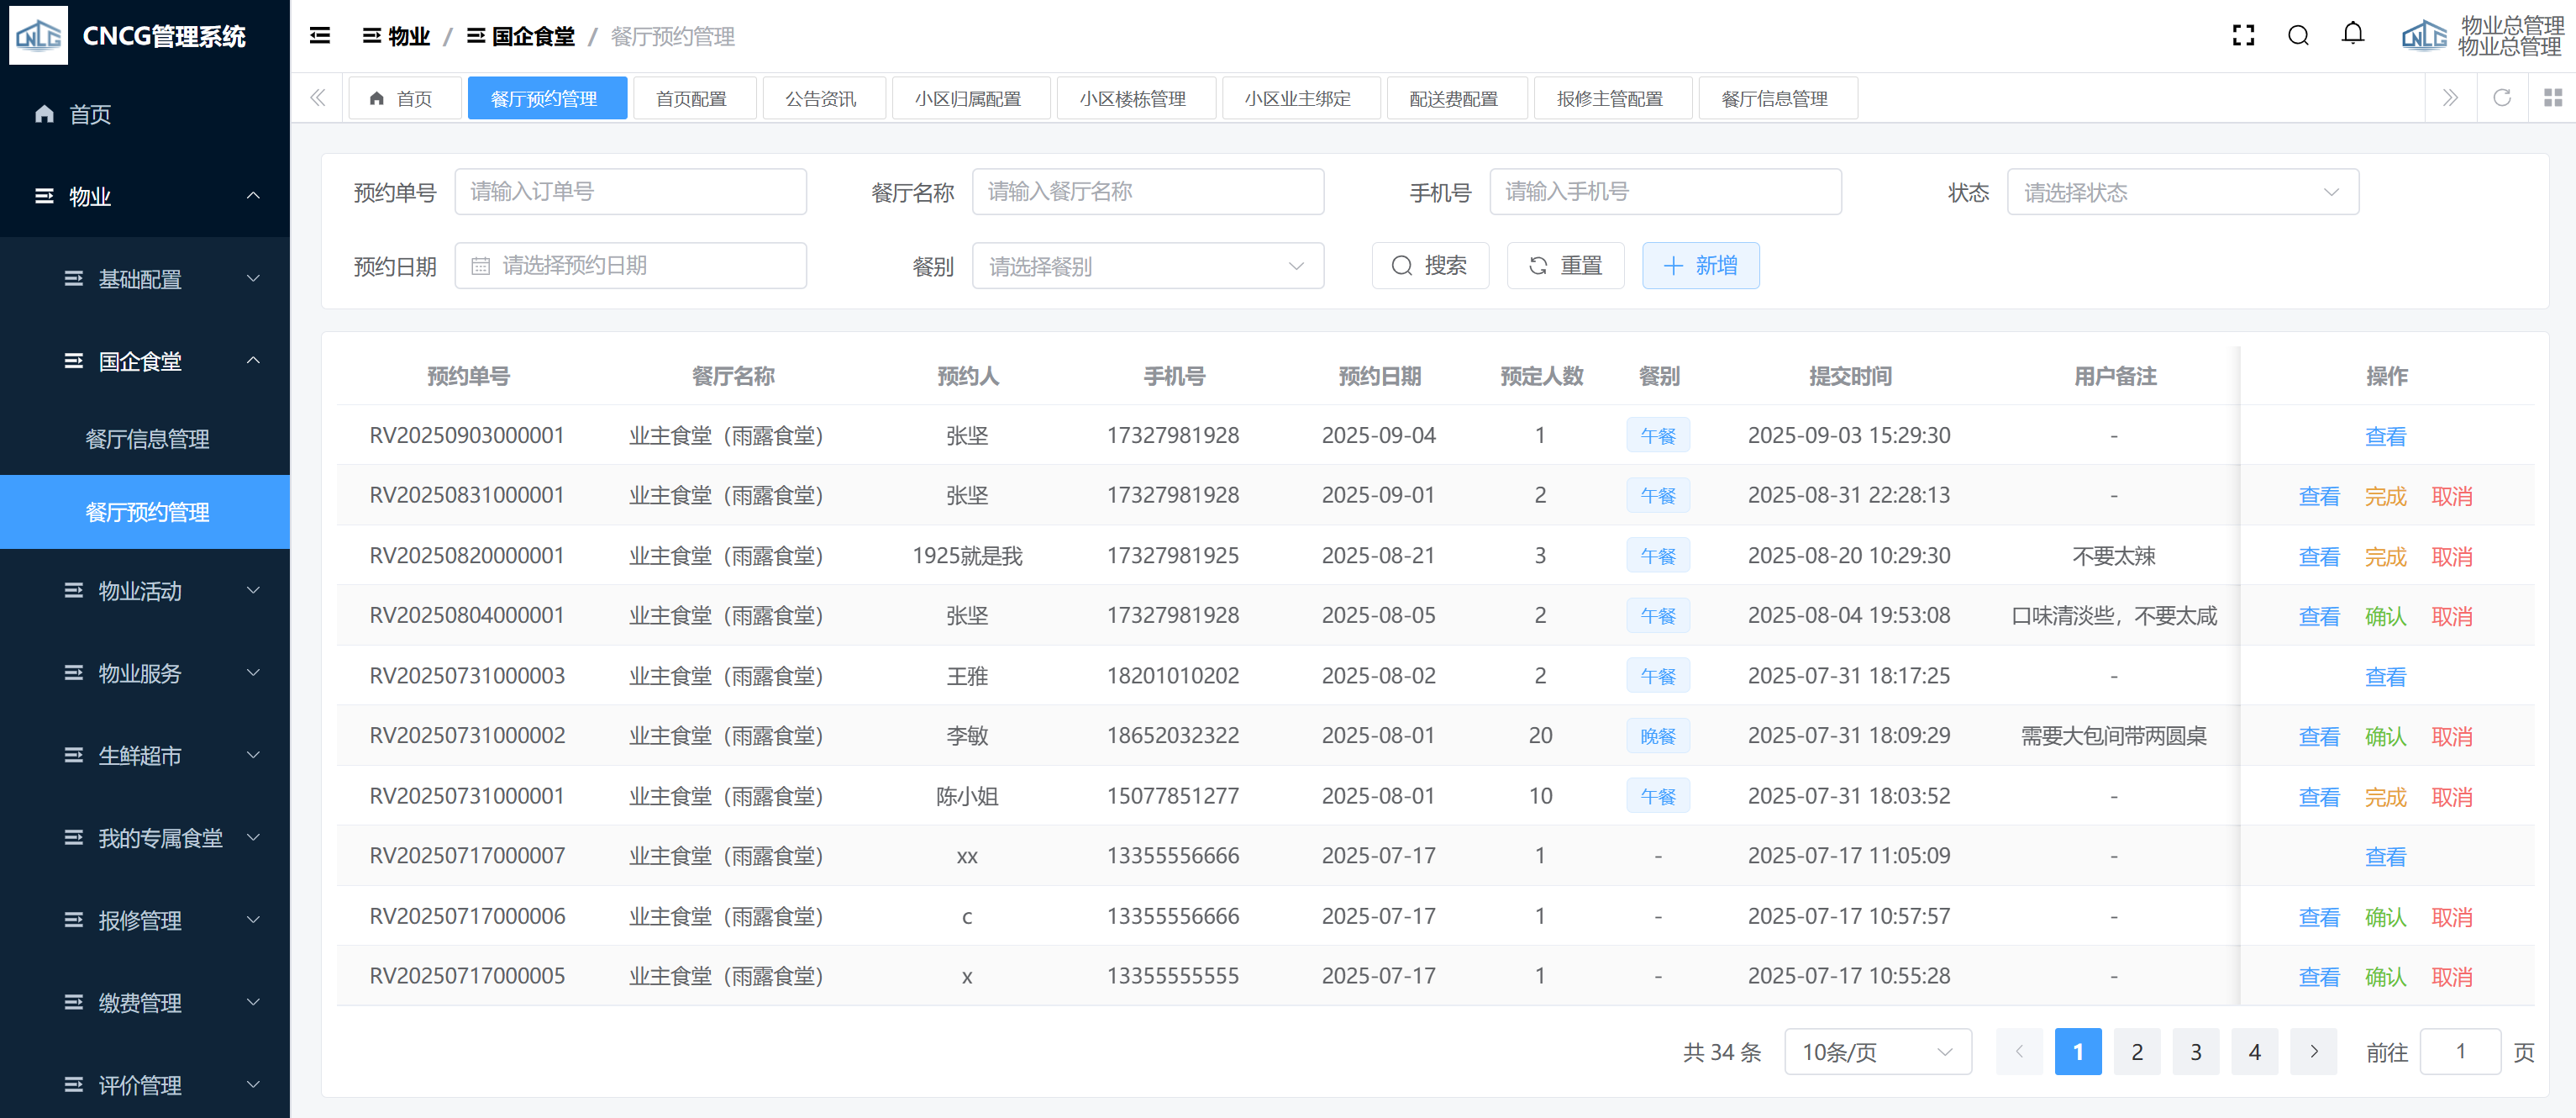The image size is (2576, 1118).
Task: Open the tab grid menu icon
Action: click(2553, 97)
